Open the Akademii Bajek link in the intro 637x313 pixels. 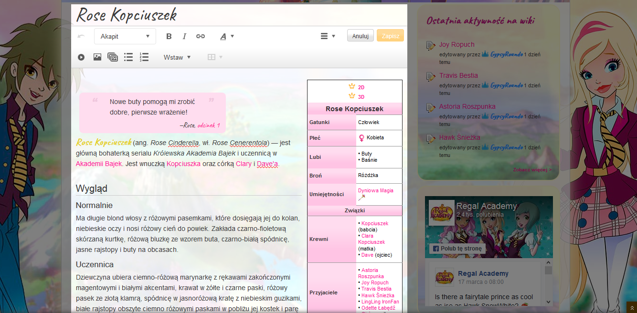click(99, 164)
